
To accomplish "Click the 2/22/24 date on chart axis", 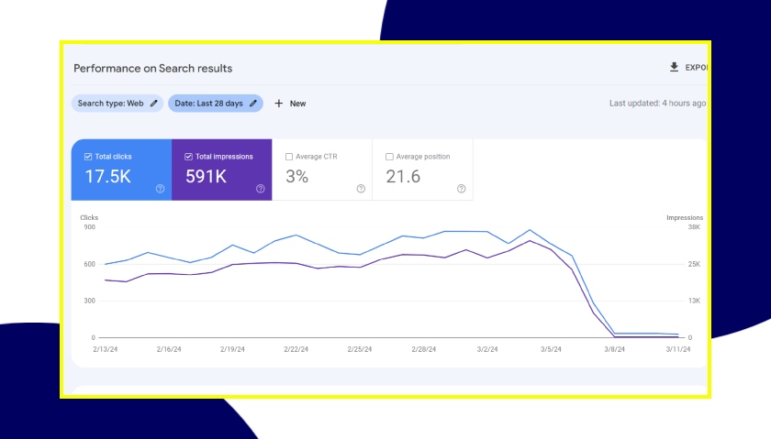I will (x=296, y=349).
